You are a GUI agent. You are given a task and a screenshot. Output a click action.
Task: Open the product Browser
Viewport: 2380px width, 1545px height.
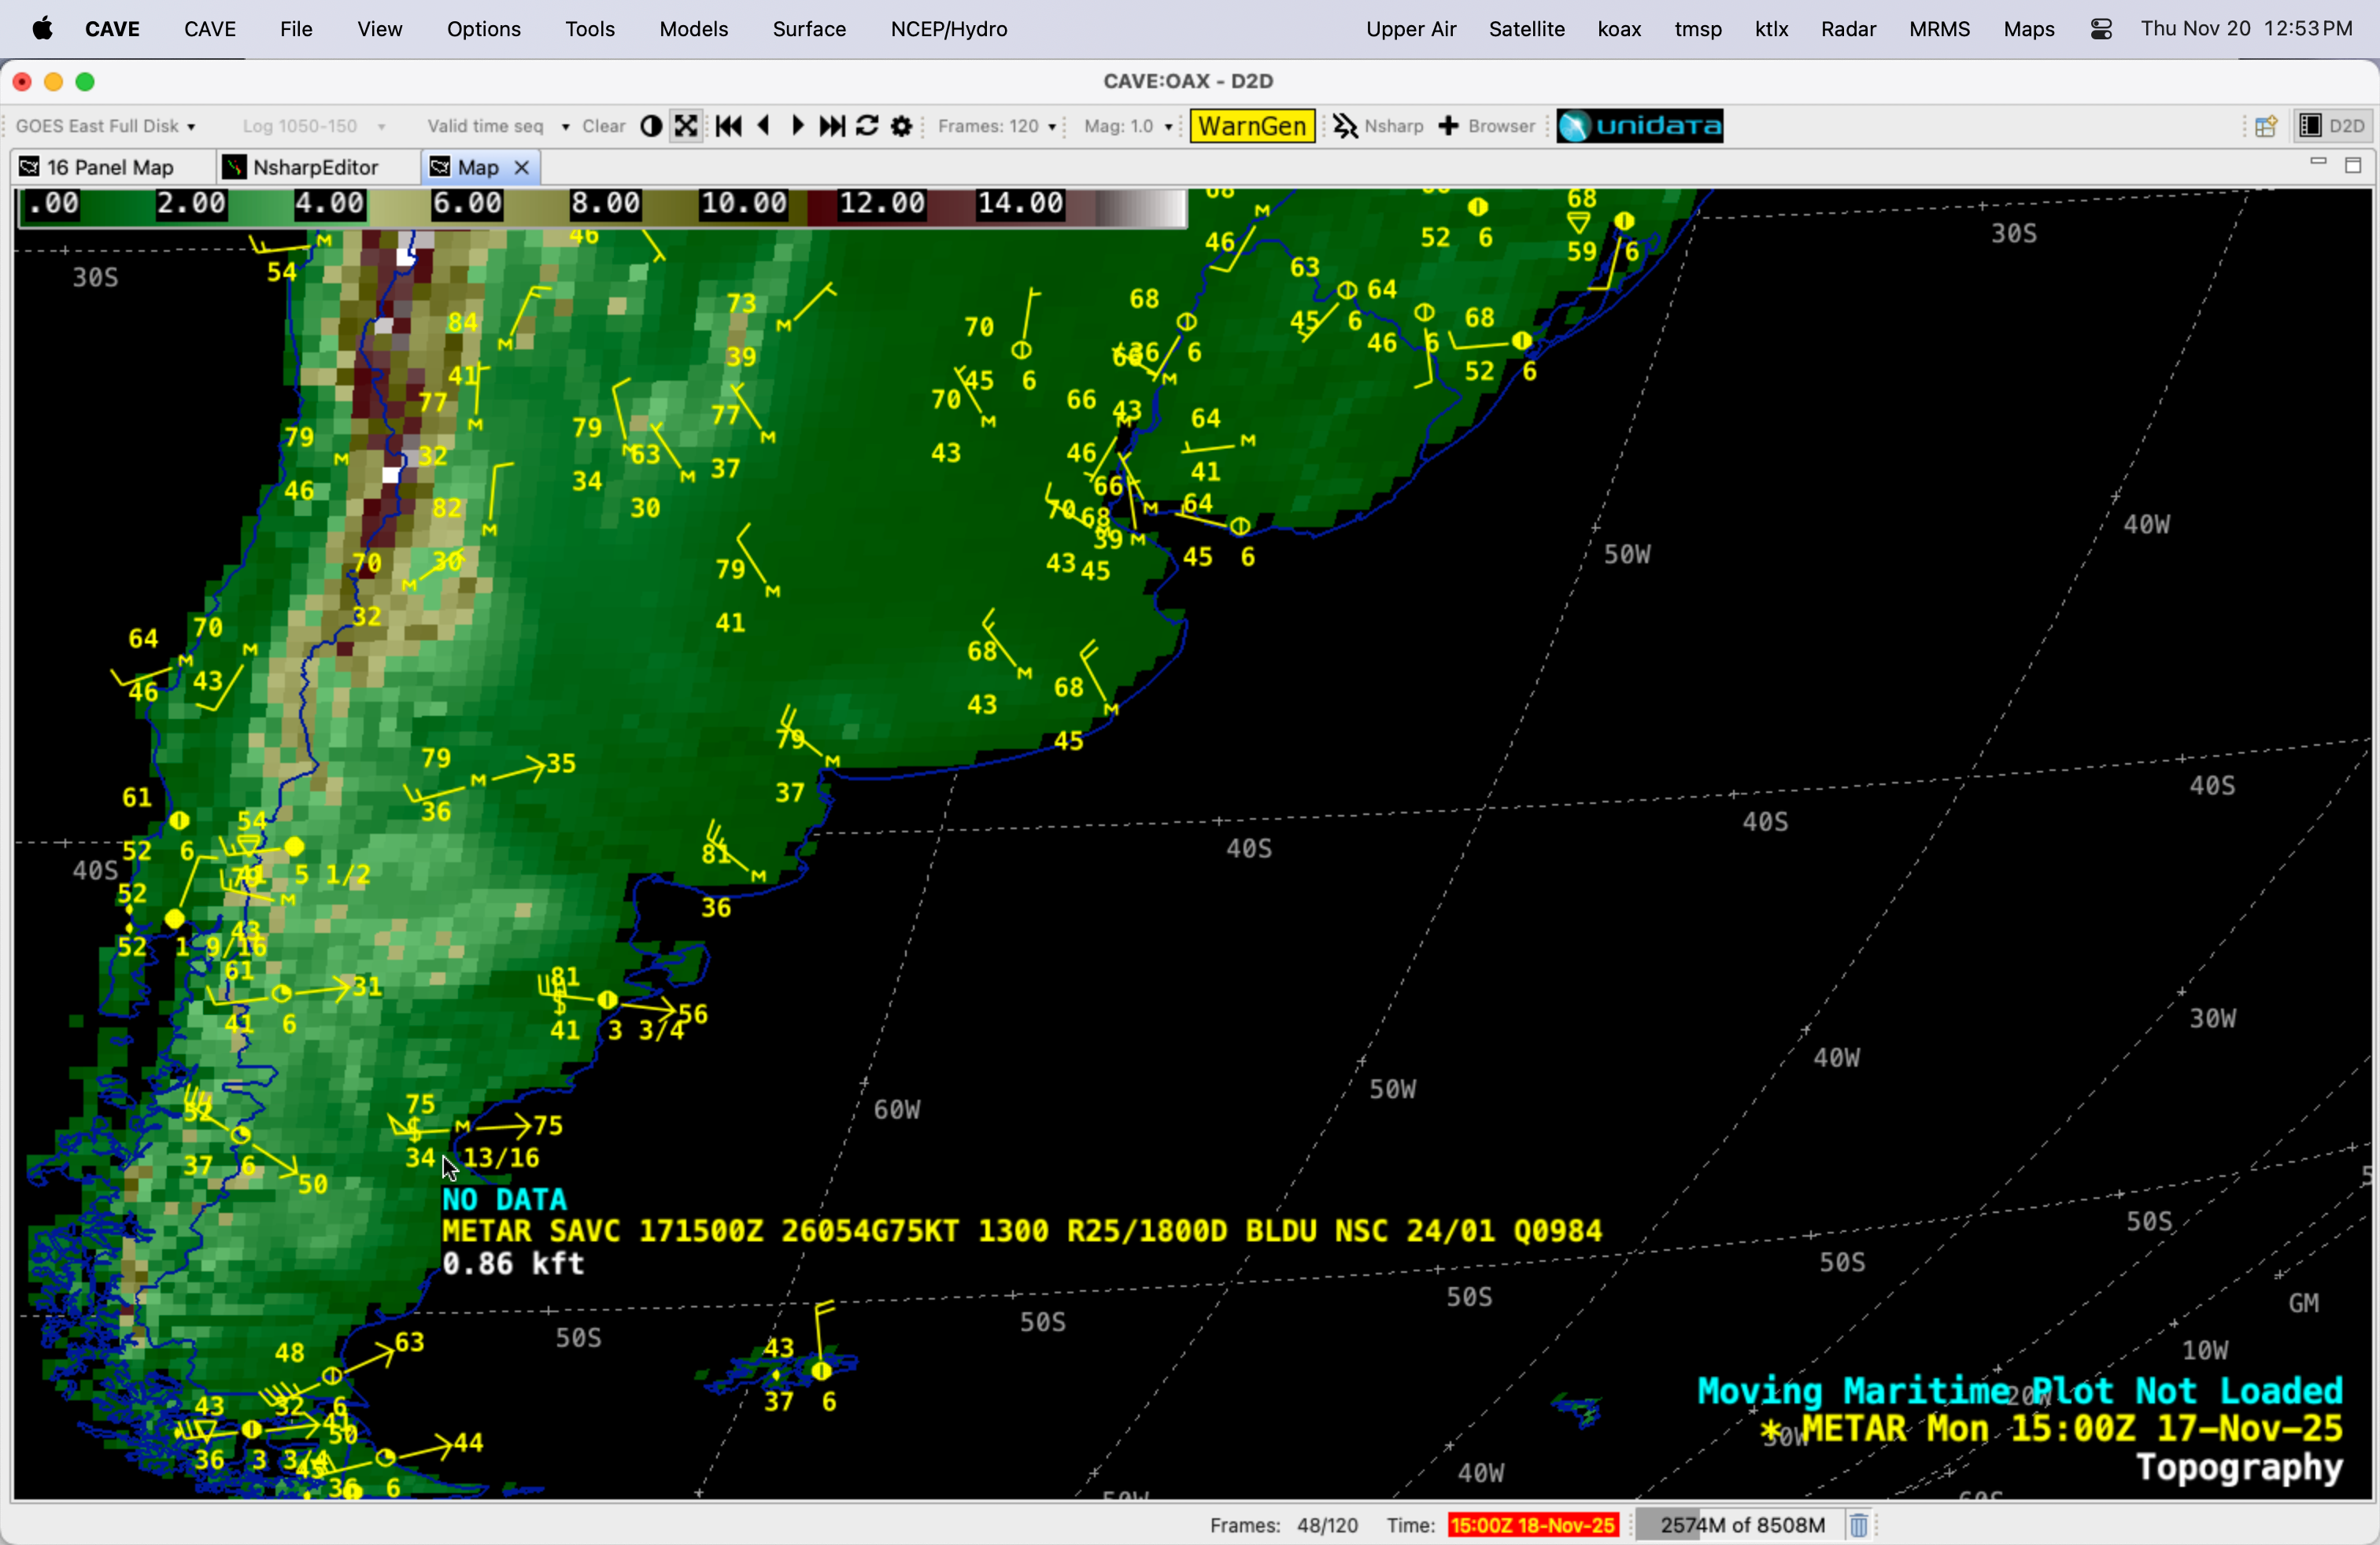pos(1487,126)
